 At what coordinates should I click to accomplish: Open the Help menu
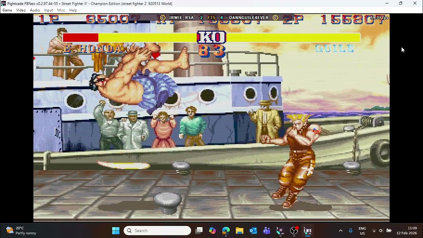[73, 10]
